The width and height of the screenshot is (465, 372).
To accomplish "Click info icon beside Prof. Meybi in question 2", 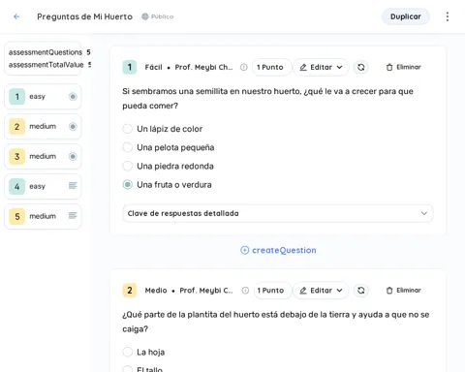I will (245, 291).
